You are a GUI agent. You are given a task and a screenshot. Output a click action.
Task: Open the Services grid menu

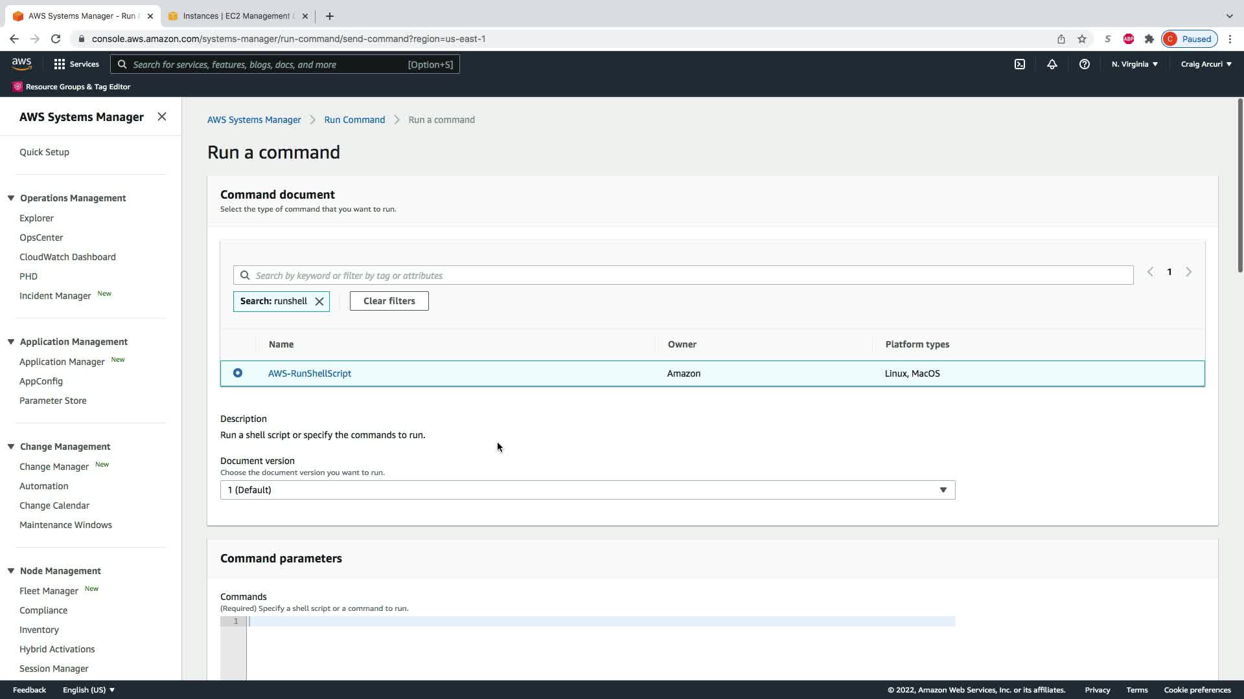click(x=76, y=64)
